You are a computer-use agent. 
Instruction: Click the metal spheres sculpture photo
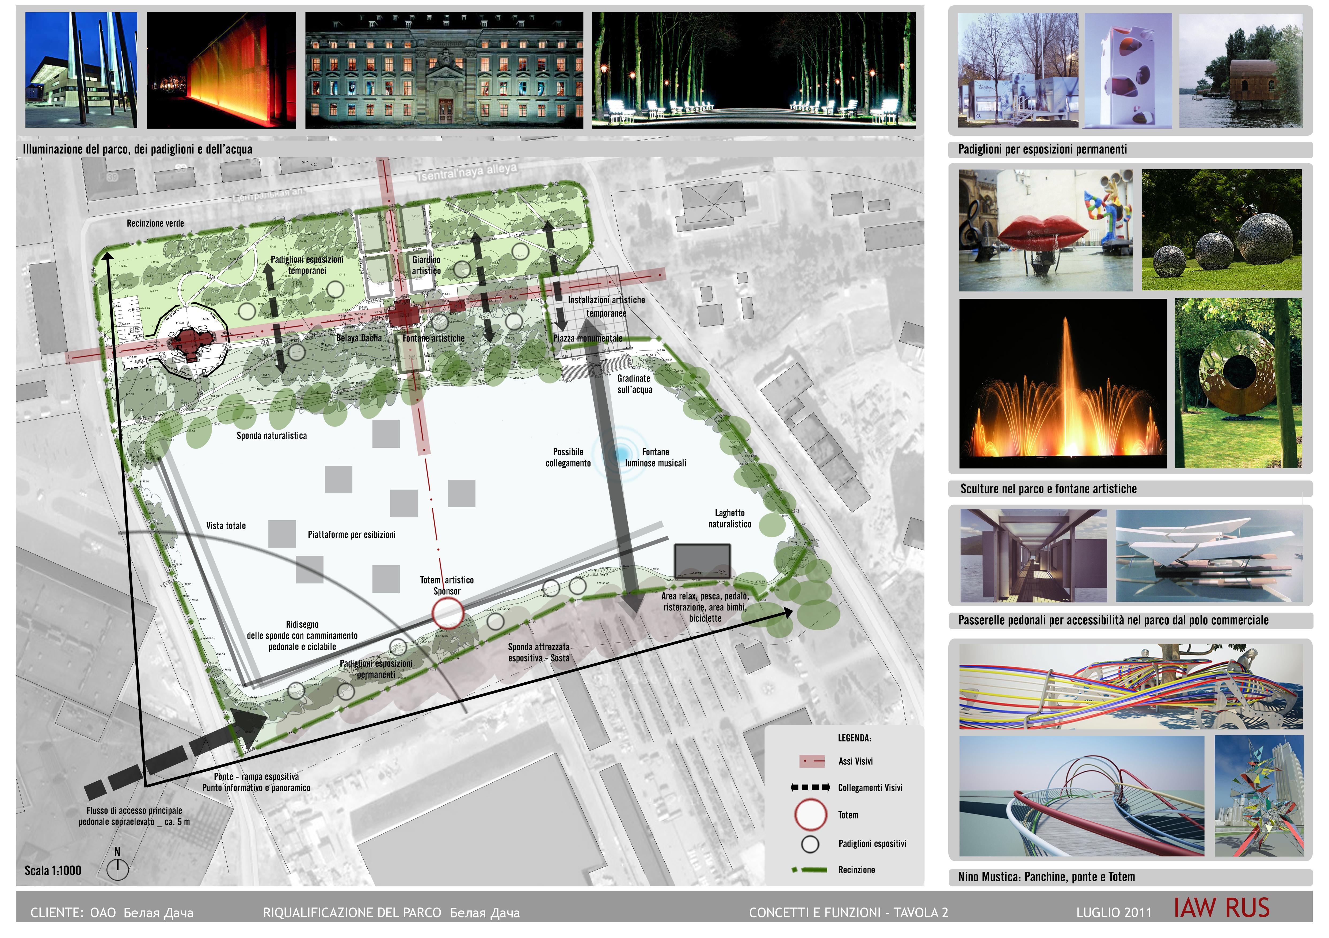(1221, 230)
